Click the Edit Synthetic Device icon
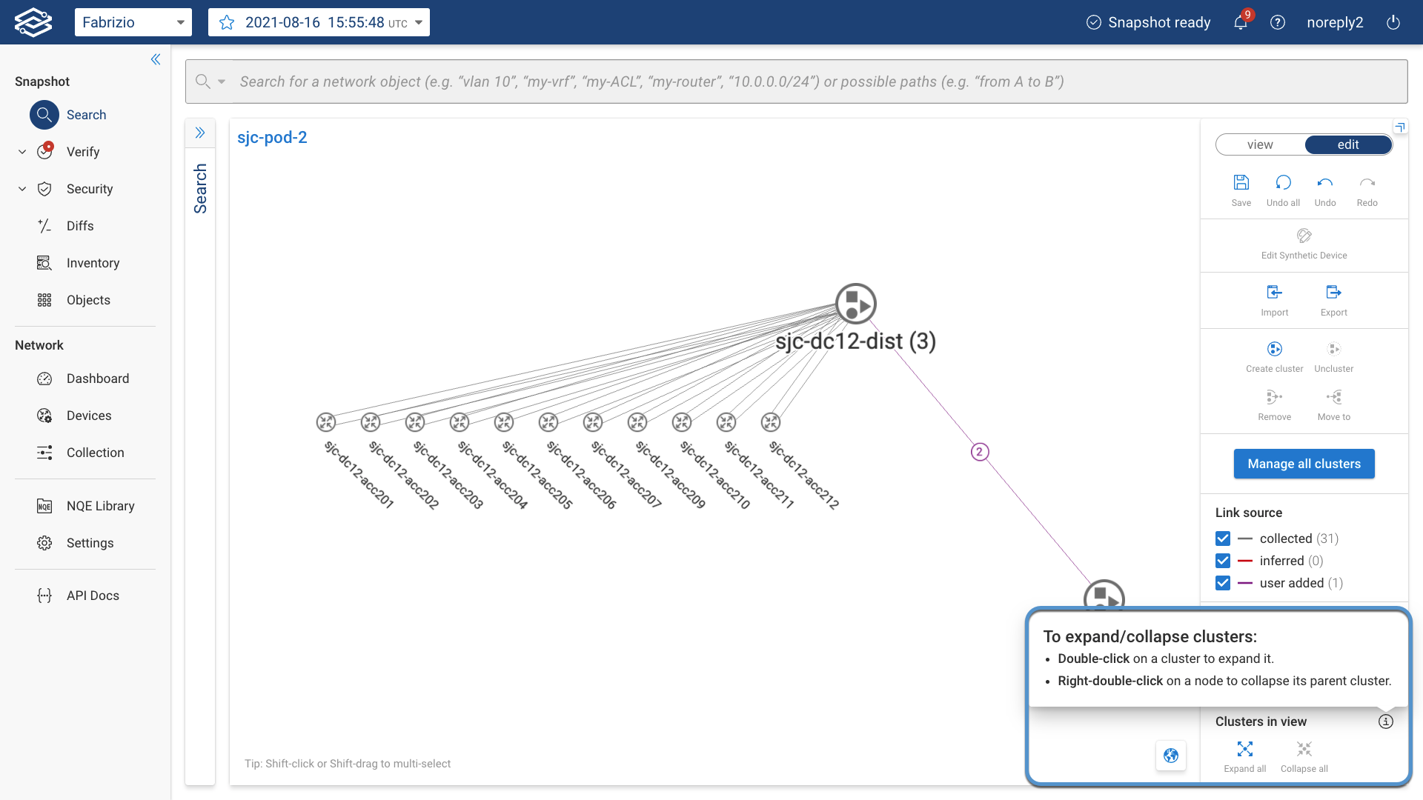Viewport: 1423px width, 800px height. click(x=1304, y=236)
